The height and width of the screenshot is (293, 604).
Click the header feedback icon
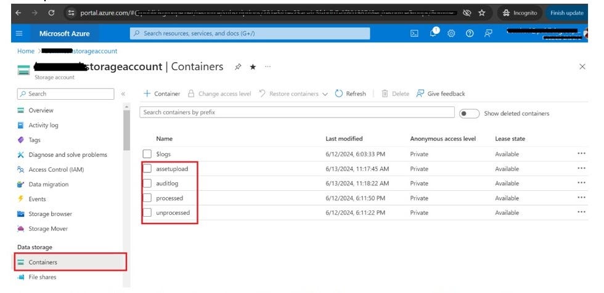[488, 33]
